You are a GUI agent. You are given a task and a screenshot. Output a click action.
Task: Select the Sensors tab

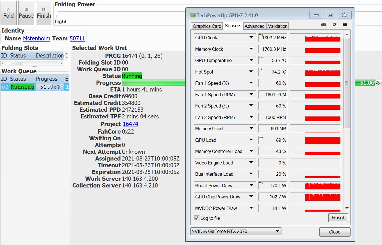coord(233,26)
